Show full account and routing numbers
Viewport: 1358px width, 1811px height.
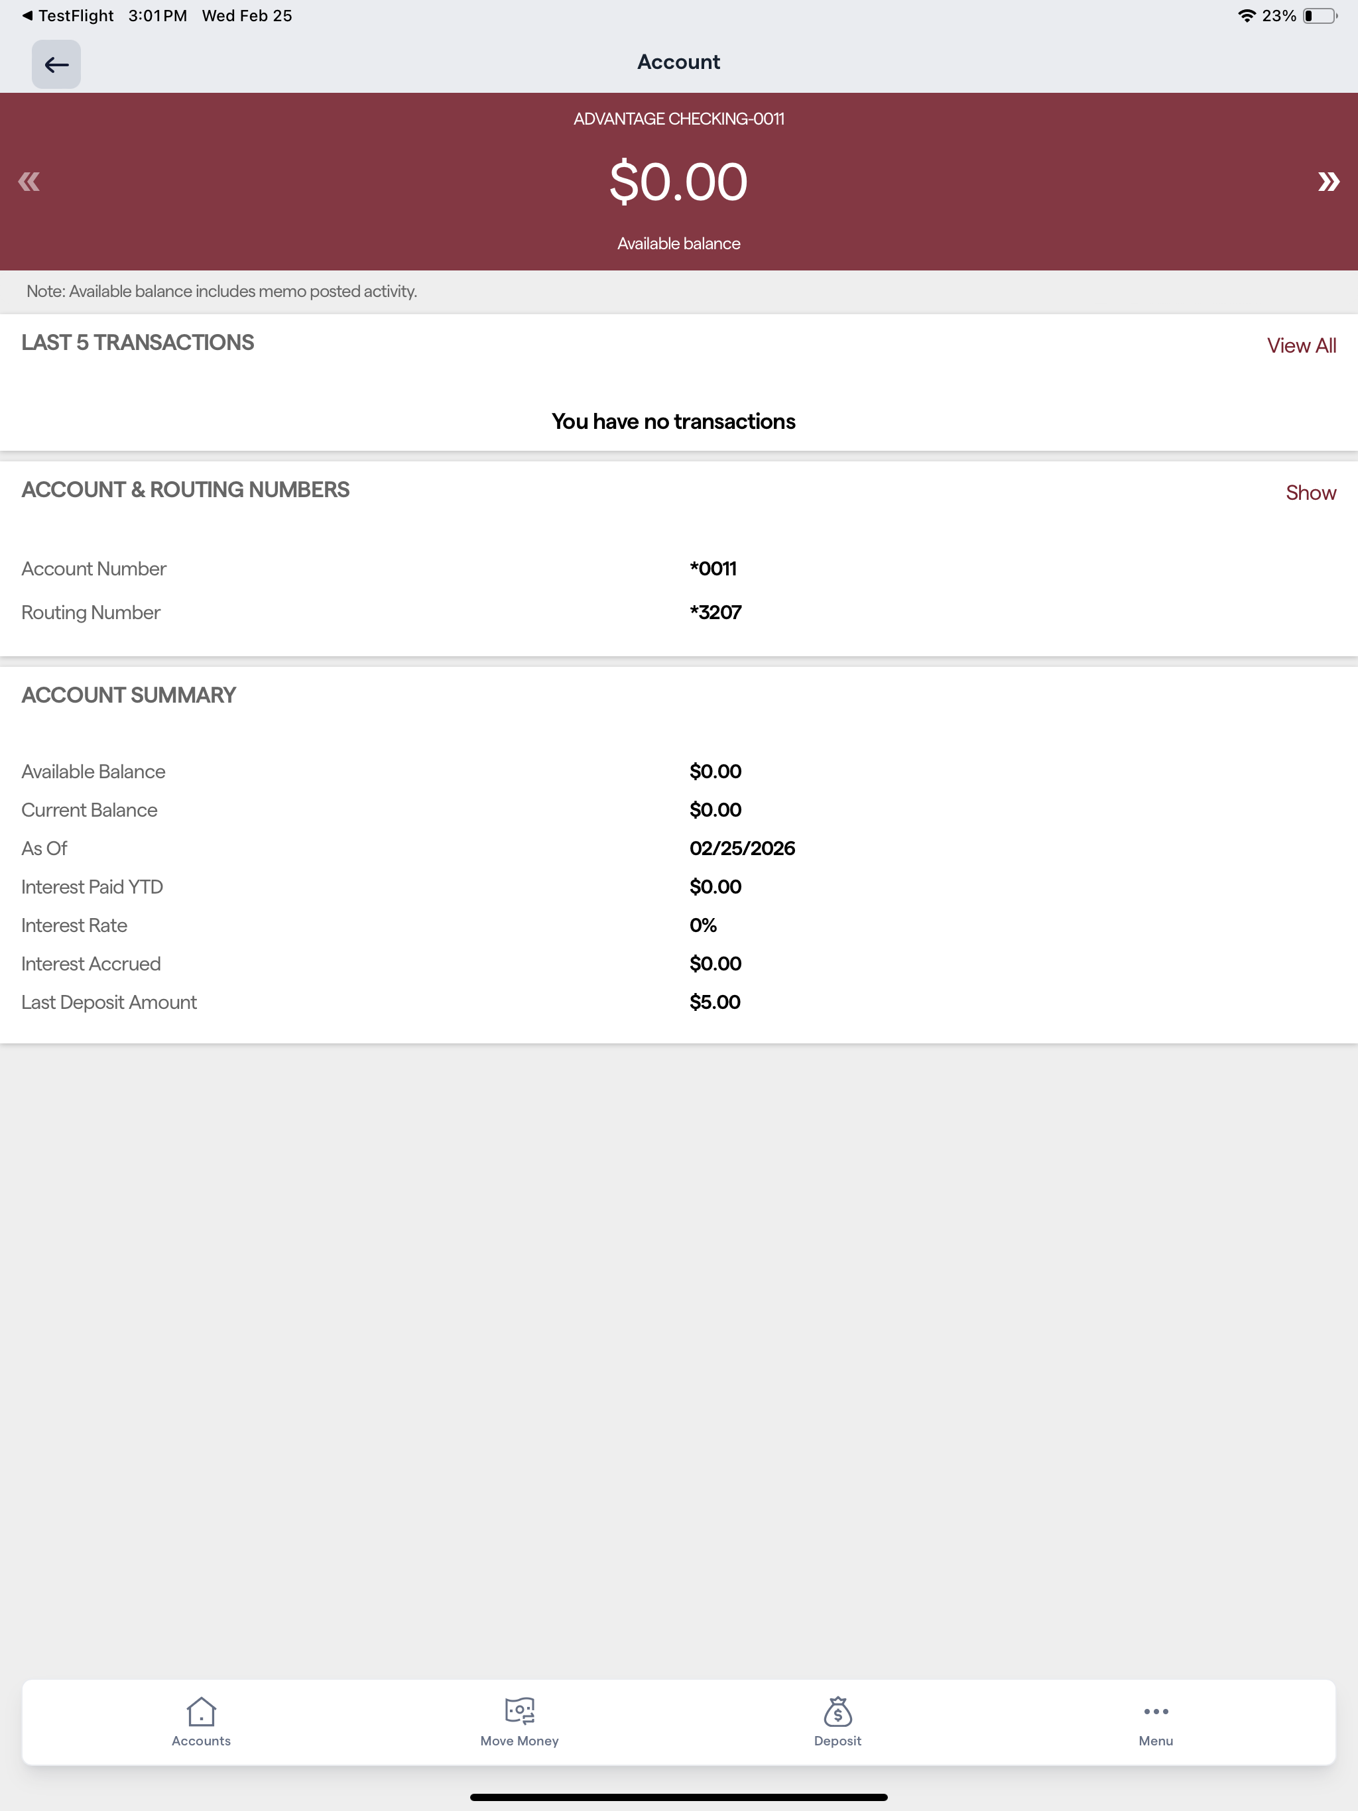coord(1310,492)
